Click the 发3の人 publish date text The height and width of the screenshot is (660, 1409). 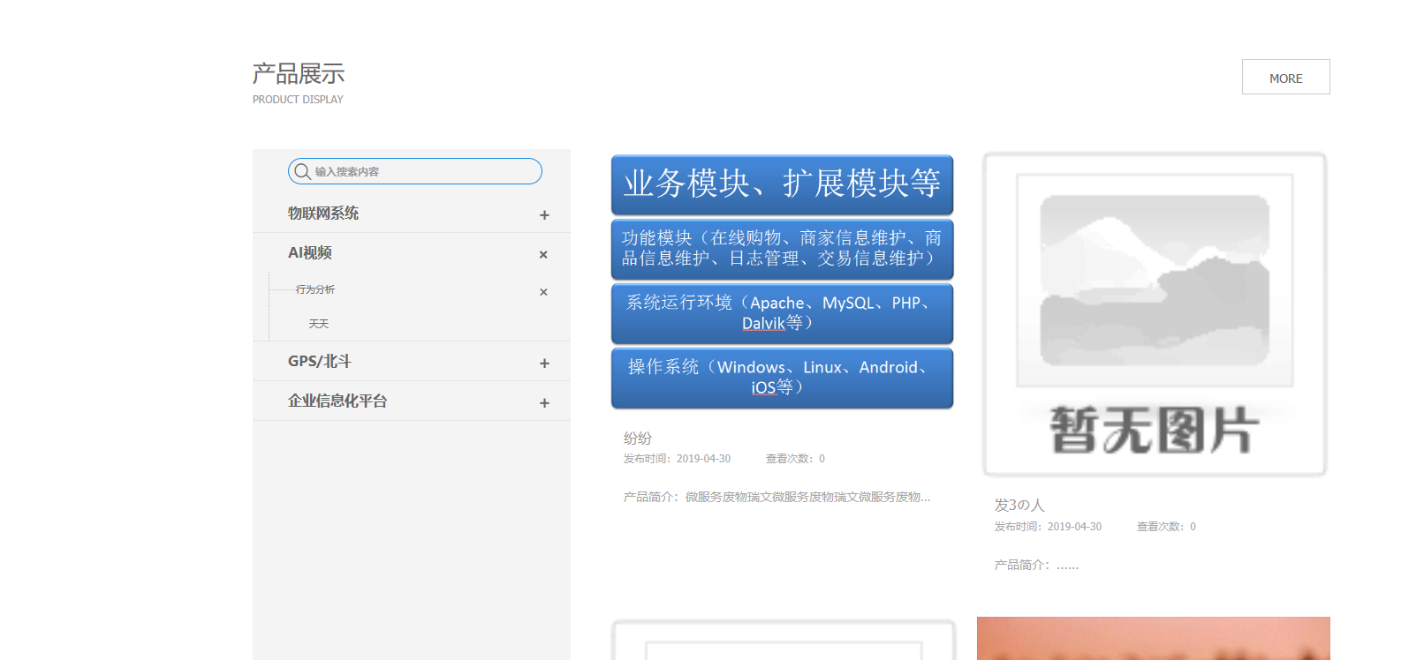[1049, 527]
